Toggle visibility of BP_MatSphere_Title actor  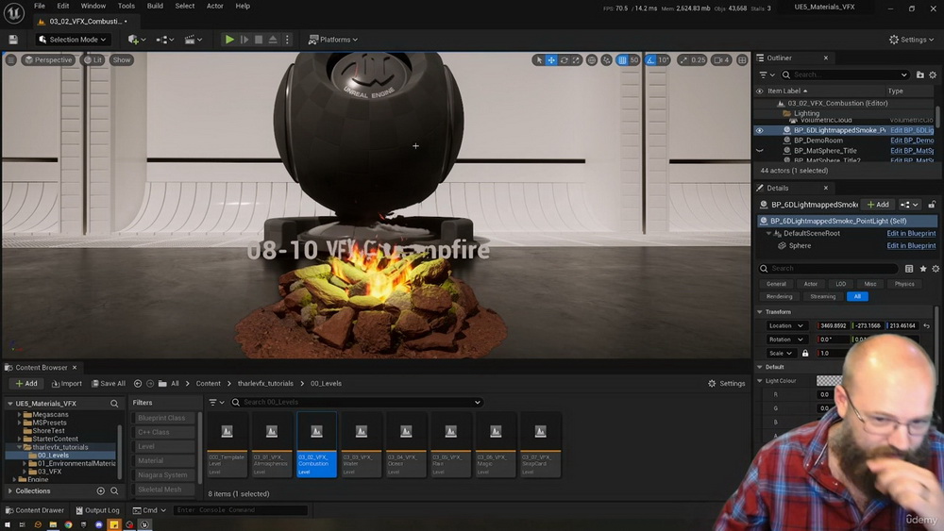(760, 151)
